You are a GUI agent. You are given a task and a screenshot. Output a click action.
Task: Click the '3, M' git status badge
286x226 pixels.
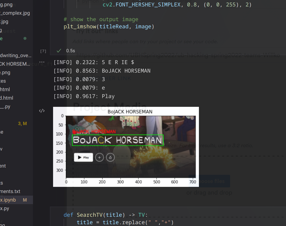click(22, 123)
